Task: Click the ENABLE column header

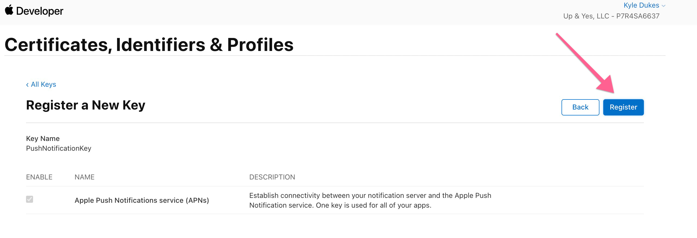Action: coord(39,177)
